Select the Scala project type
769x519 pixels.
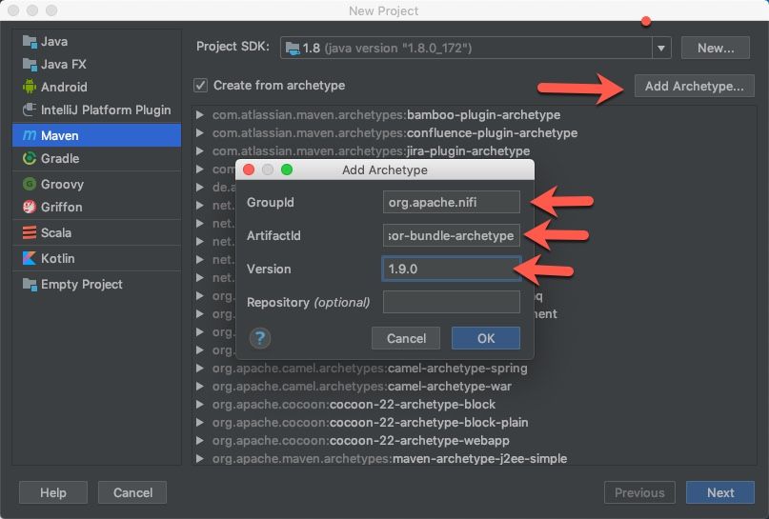[x=96, y=232]
